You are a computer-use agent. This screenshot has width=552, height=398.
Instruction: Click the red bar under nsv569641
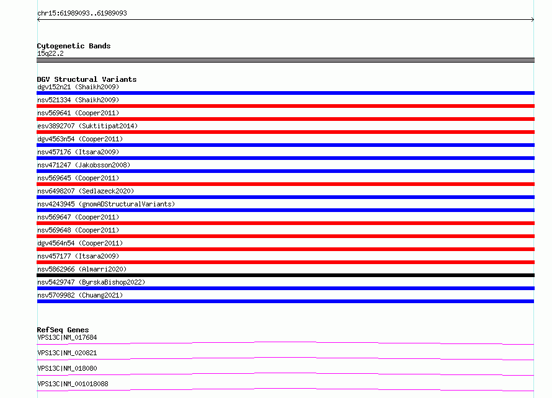285,119
